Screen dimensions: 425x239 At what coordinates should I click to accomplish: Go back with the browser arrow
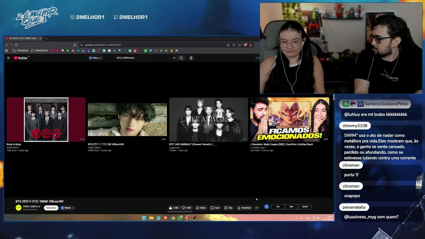point(7,45)
